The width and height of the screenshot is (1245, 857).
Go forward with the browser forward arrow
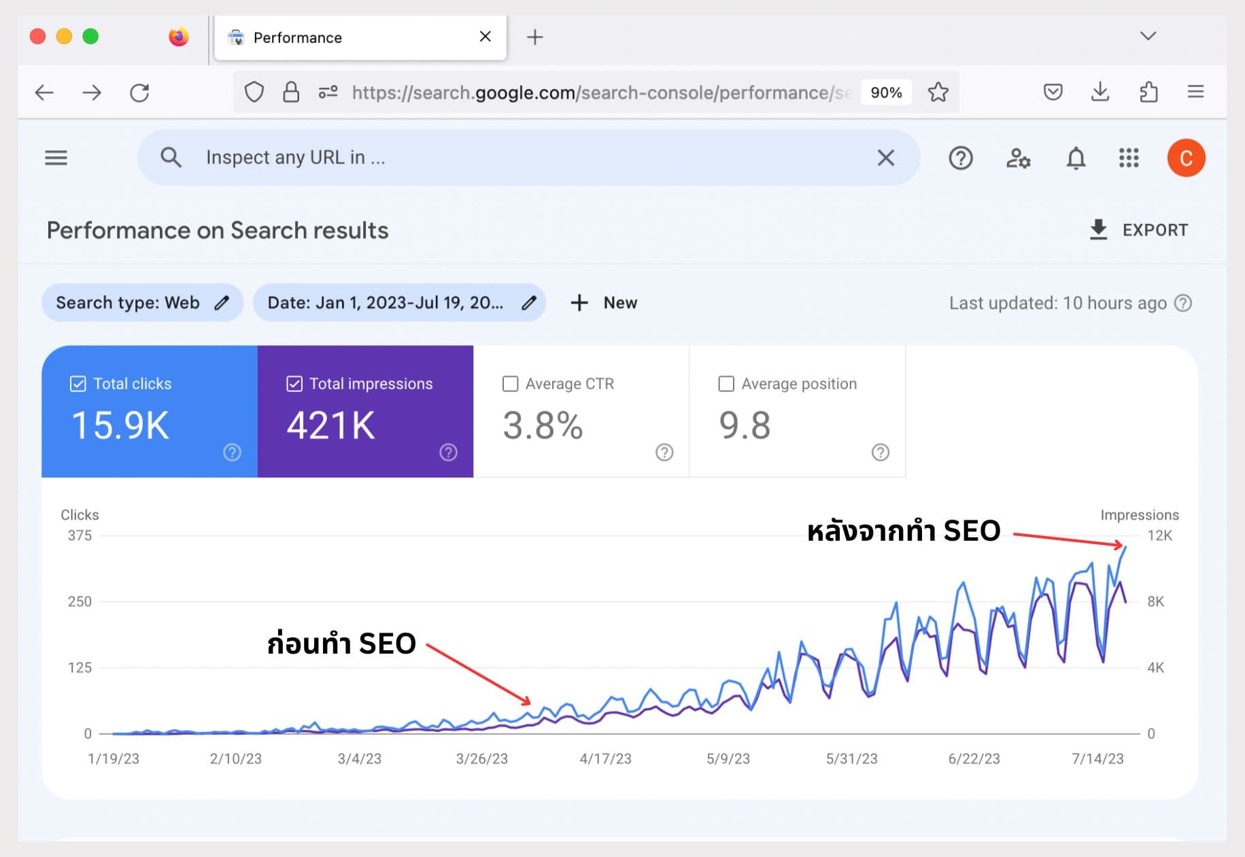(x=92, y=93)
